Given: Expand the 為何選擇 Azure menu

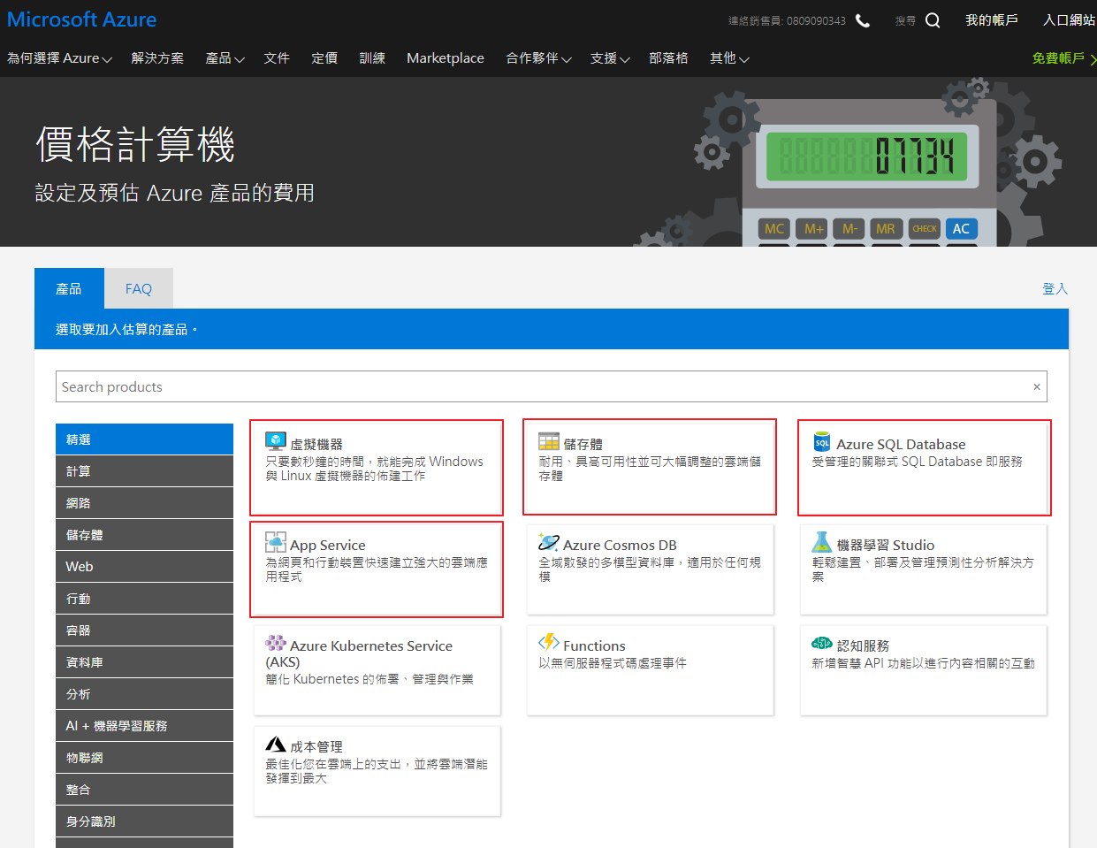Looking at the screenshot, I should [59, 58].
